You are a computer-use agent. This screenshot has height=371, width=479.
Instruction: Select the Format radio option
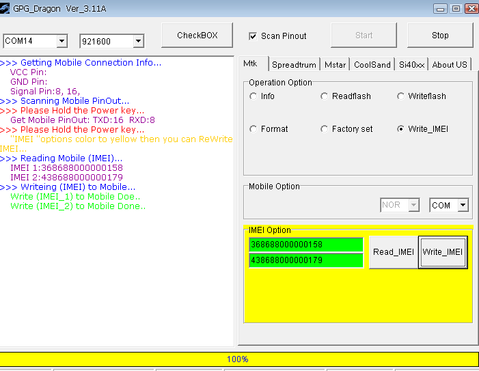[254, 129]
